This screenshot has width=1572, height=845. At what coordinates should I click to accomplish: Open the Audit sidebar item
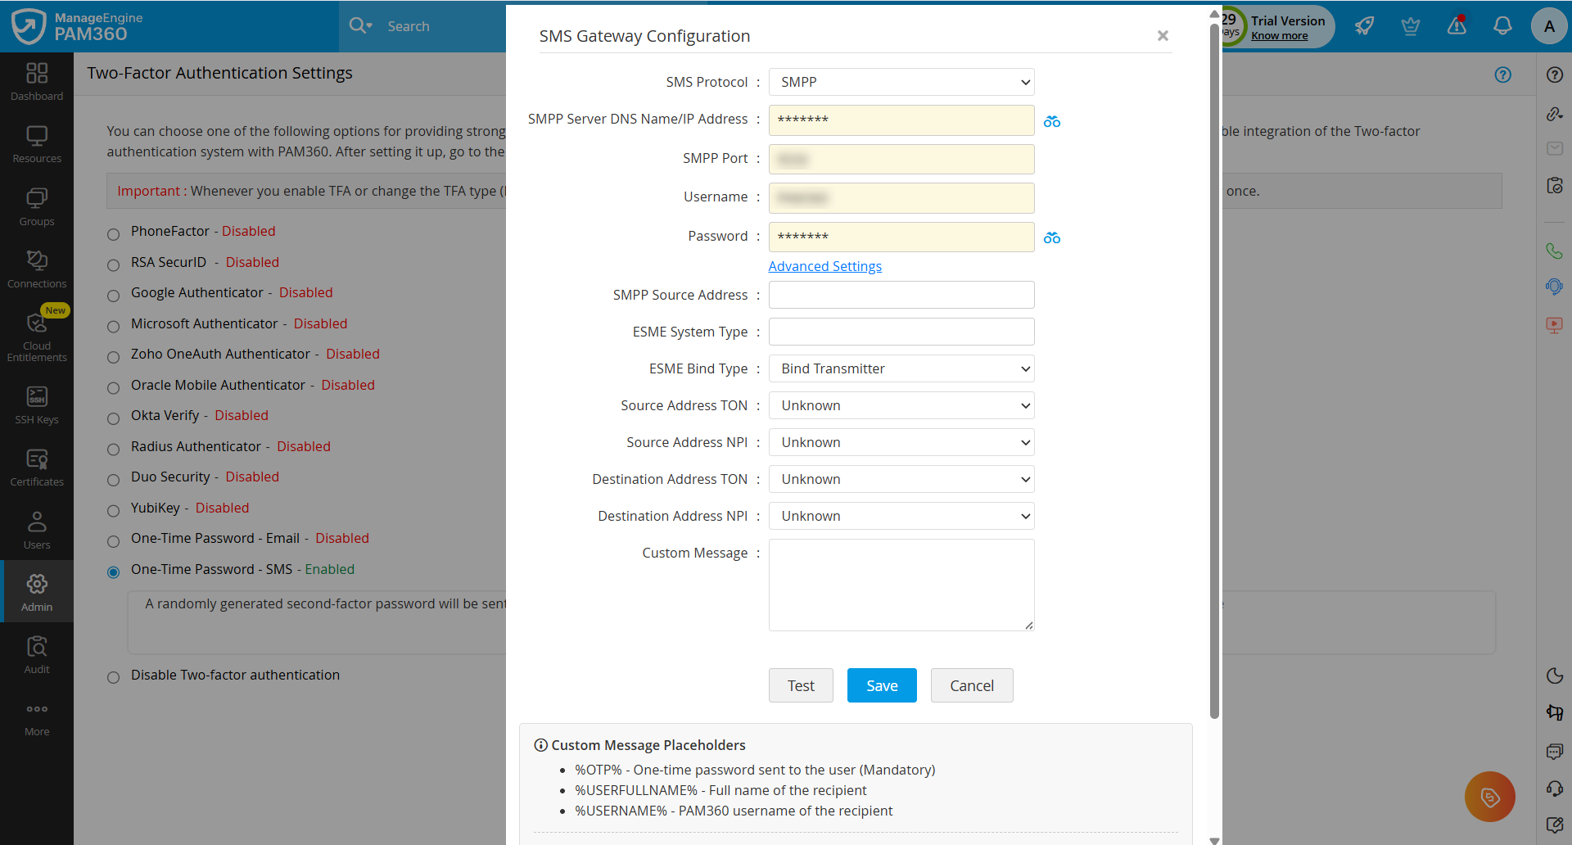pos(37,655)
